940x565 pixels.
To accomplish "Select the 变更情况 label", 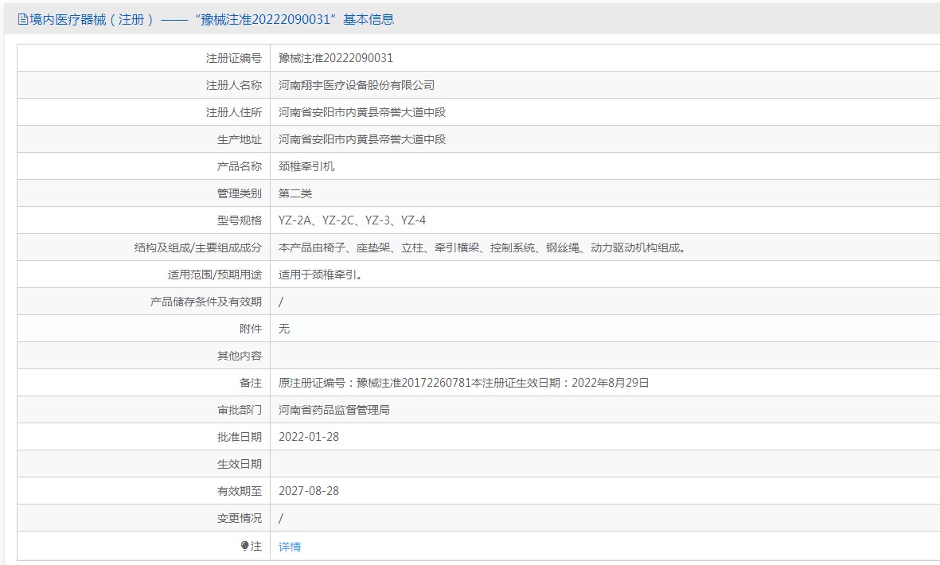I will 240,518.
